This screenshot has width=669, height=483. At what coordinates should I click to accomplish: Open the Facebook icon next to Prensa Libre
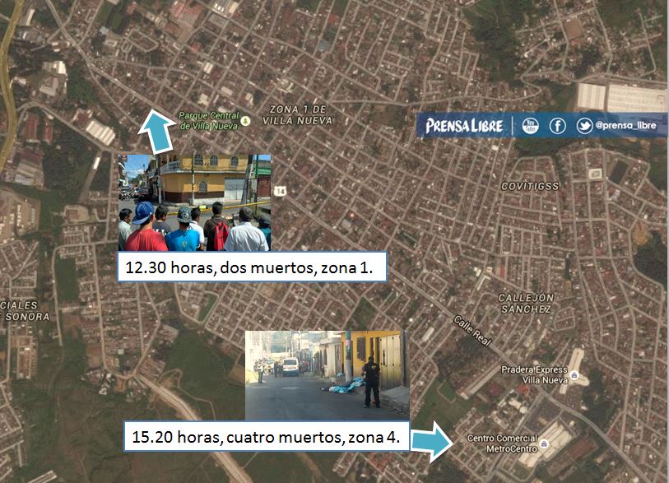tap(558, 125)
